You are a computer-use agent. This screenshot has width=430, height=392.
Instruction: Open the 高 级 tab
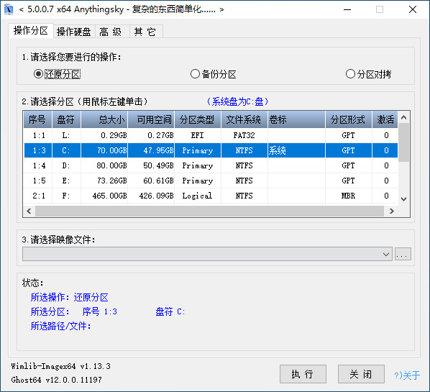[111, 32]
